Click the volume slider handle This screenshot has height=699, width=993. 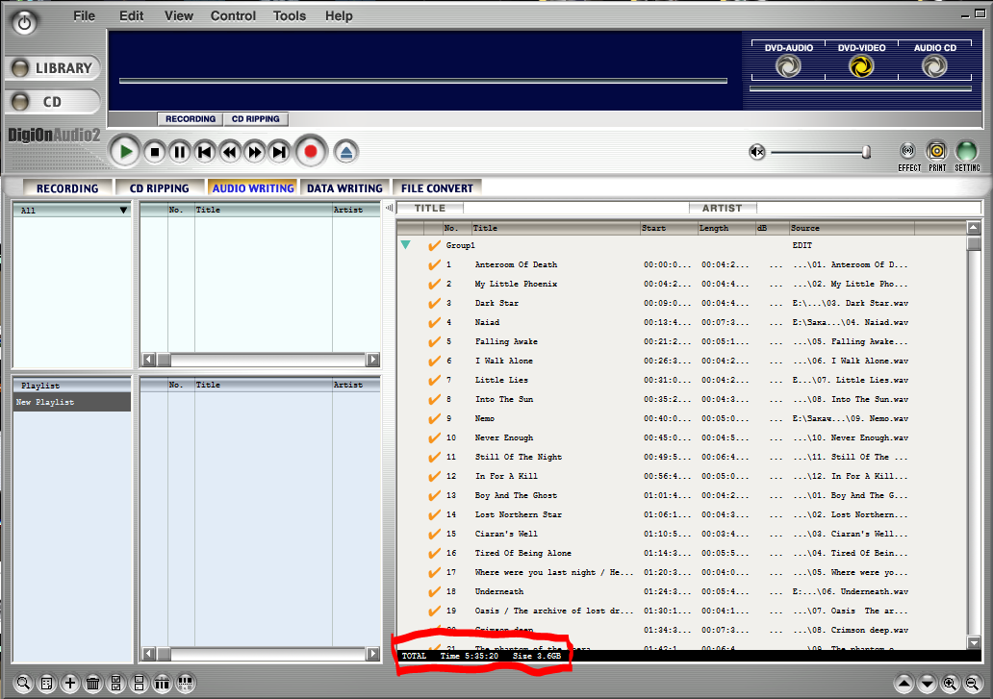(x=866, y=152)
